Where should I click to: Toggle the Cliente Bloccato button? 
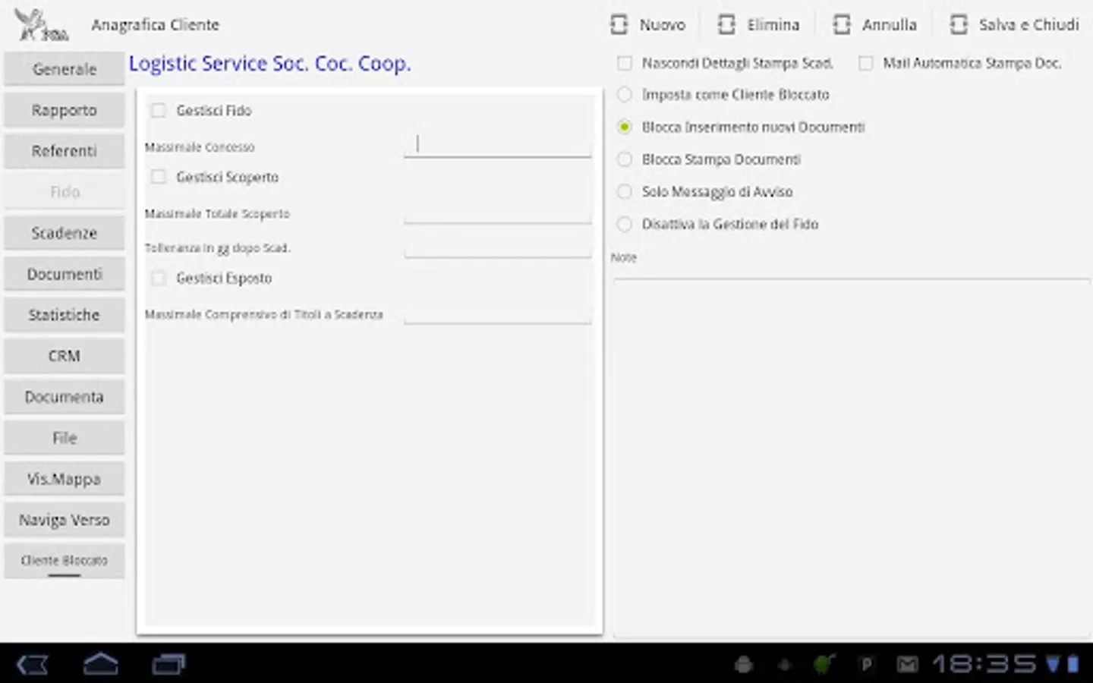(x=65, y=561)
